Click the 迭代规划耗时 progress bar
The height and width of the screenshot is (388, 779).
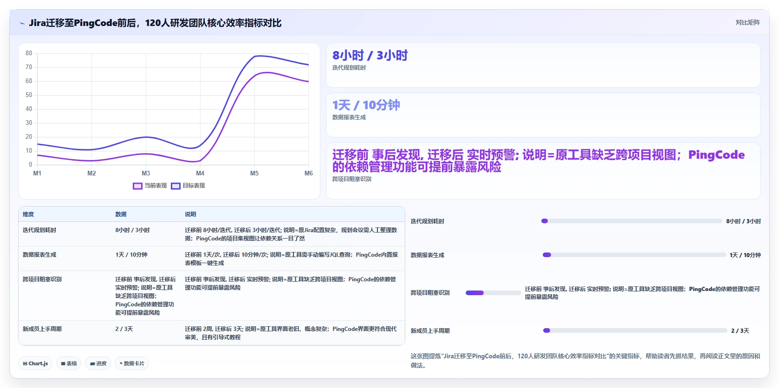(x=631, y=221)
